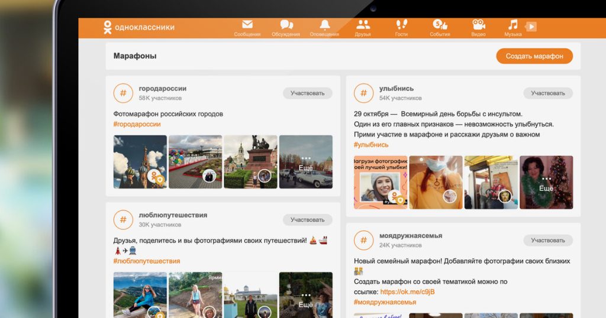
Task: Click hashtag icon of городароссии marathon
Action: (123, 93)
